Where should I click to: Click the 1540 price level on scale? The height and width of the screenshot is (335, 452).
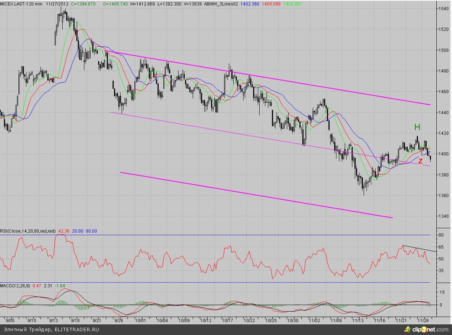444,8
